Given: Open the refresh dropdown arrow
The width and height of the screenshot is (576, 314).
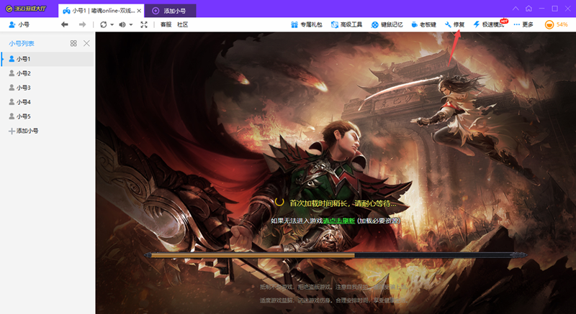Looking at the screenshot, I should (x=112, y=25).
